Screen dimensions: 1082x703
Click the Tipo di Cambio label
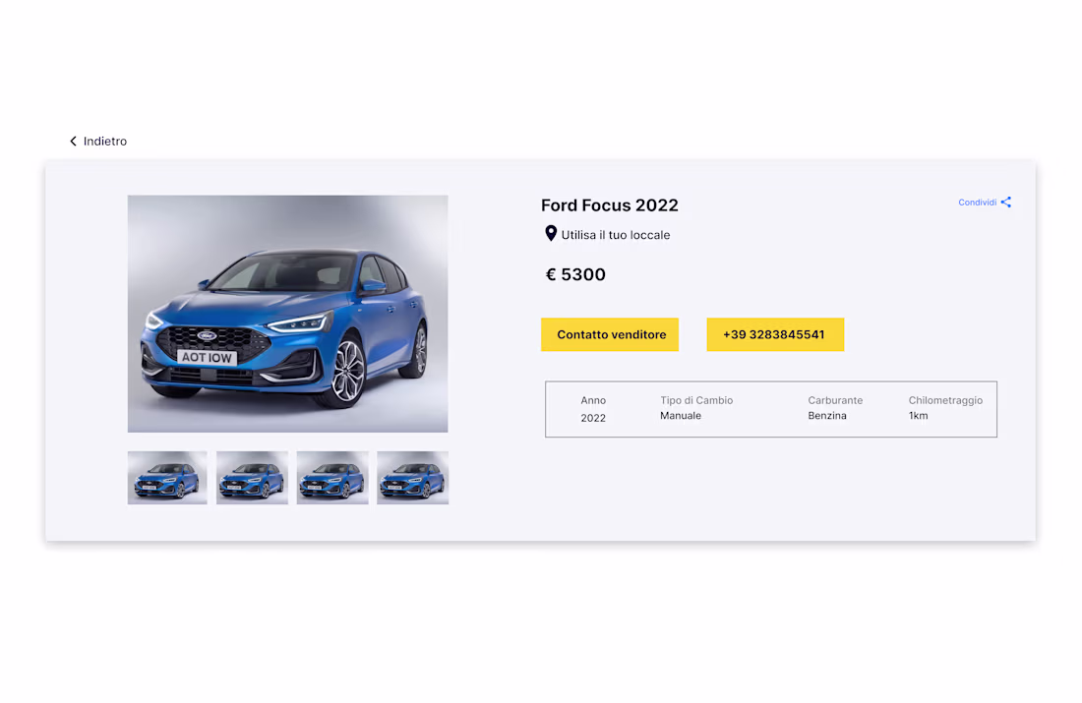click(696, 400)
